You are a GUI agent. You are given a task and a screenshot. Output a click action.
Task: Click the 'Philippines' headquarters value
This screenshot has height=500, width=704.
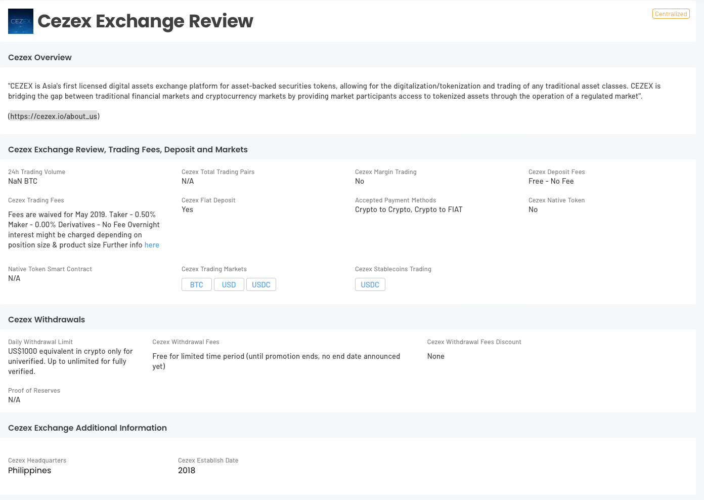tap(29, 471)
